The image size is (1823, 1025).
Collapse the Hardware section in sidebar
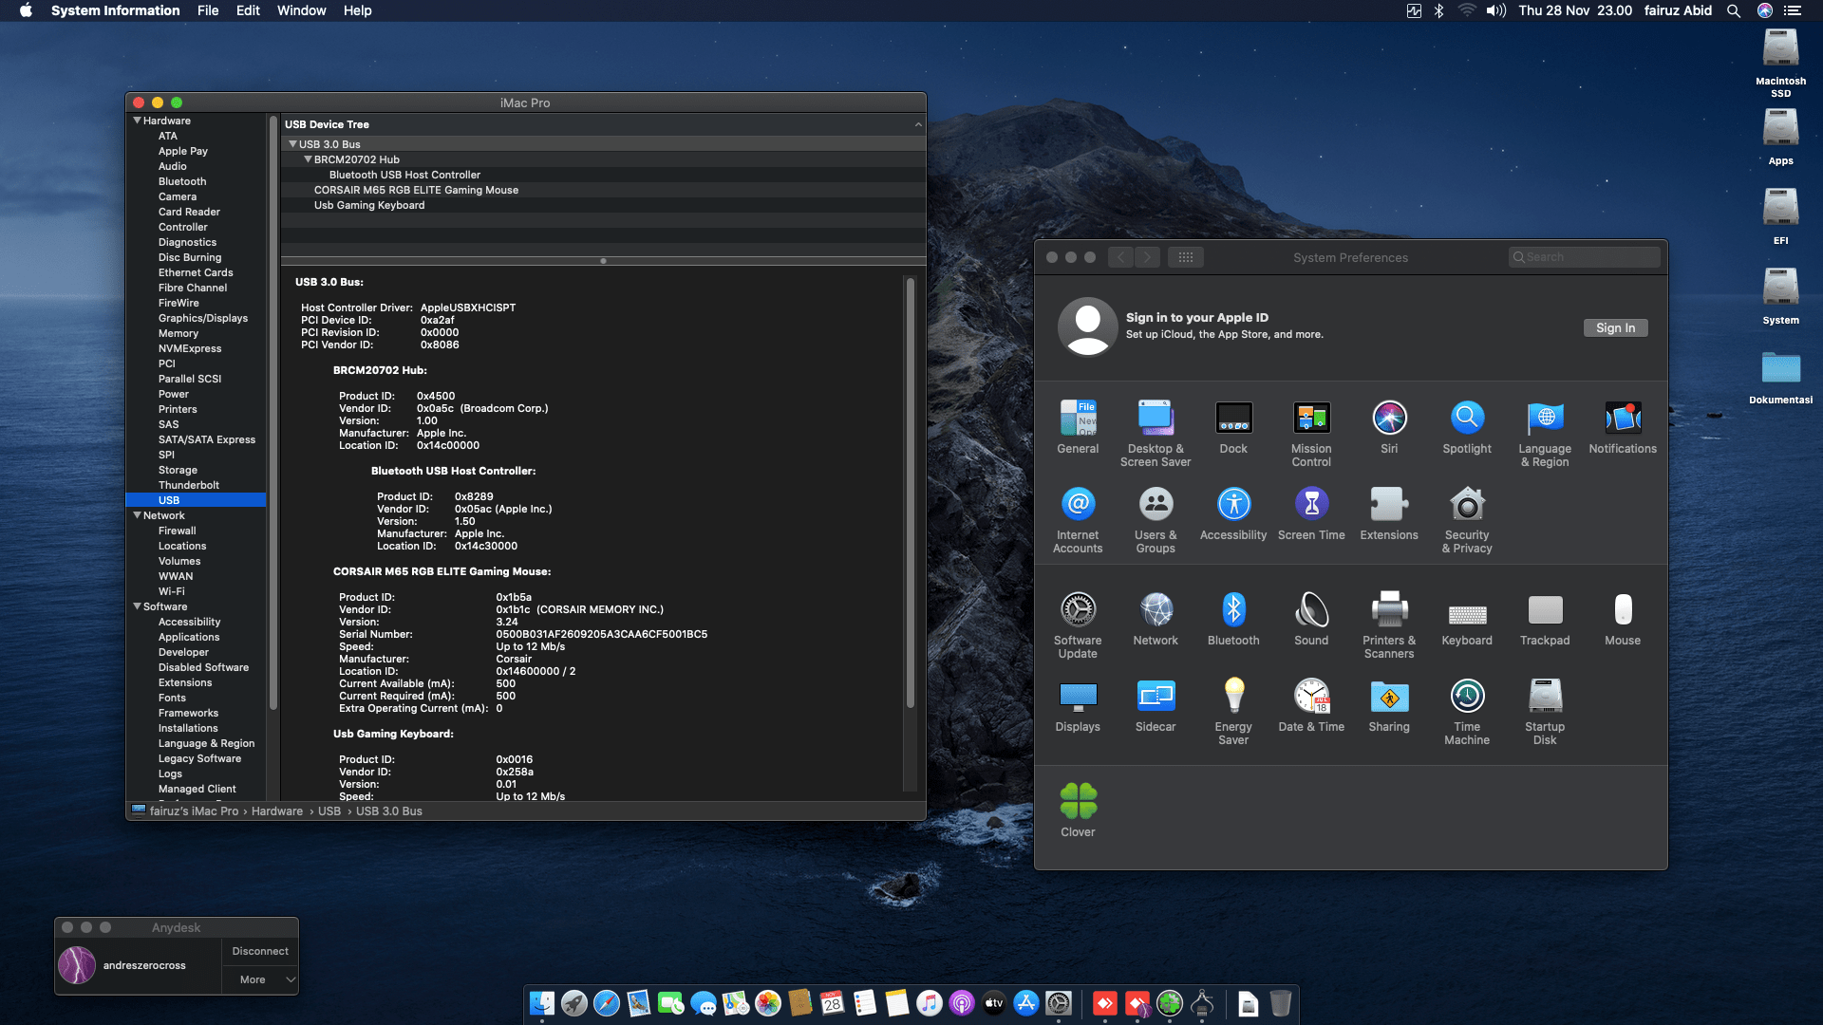(x=137, y=121)
